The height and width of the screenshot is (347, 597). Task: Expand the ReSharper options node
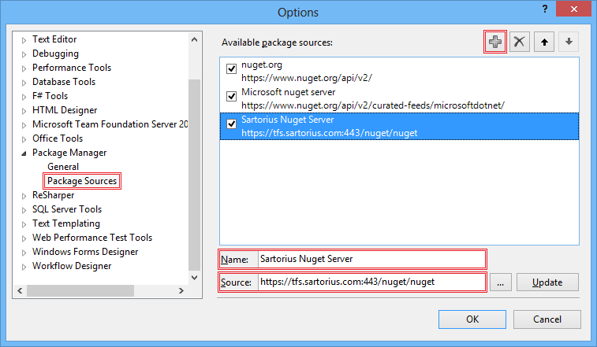24,196
